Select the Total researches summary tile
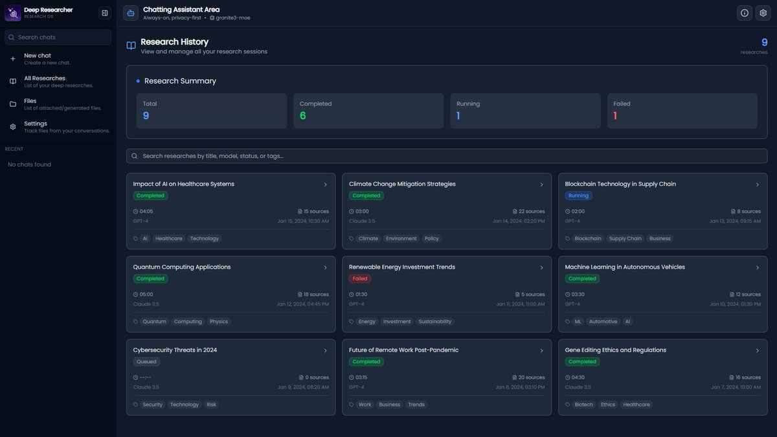777x437 pixels. [x=211, y=111]
